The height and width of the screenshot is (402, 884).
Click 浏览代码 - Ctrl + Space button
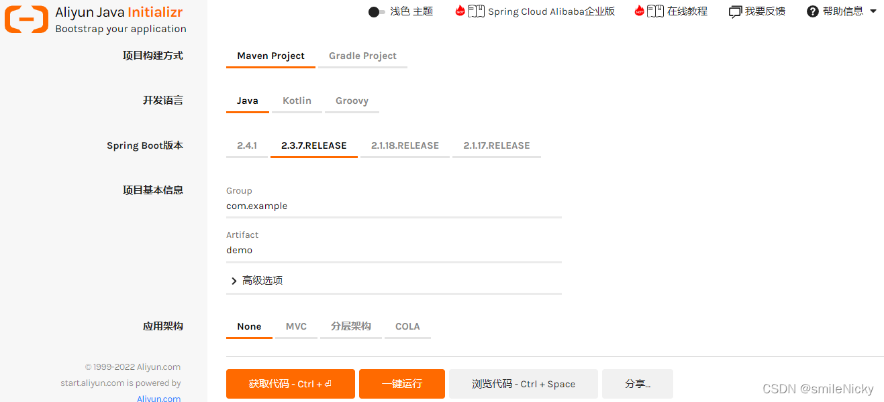tap(524, 384)
